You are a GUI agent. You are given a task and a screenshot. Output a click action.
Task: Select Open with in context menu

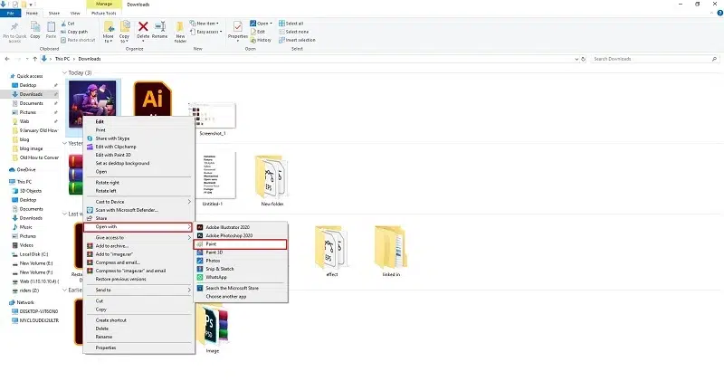coord(138,227)
